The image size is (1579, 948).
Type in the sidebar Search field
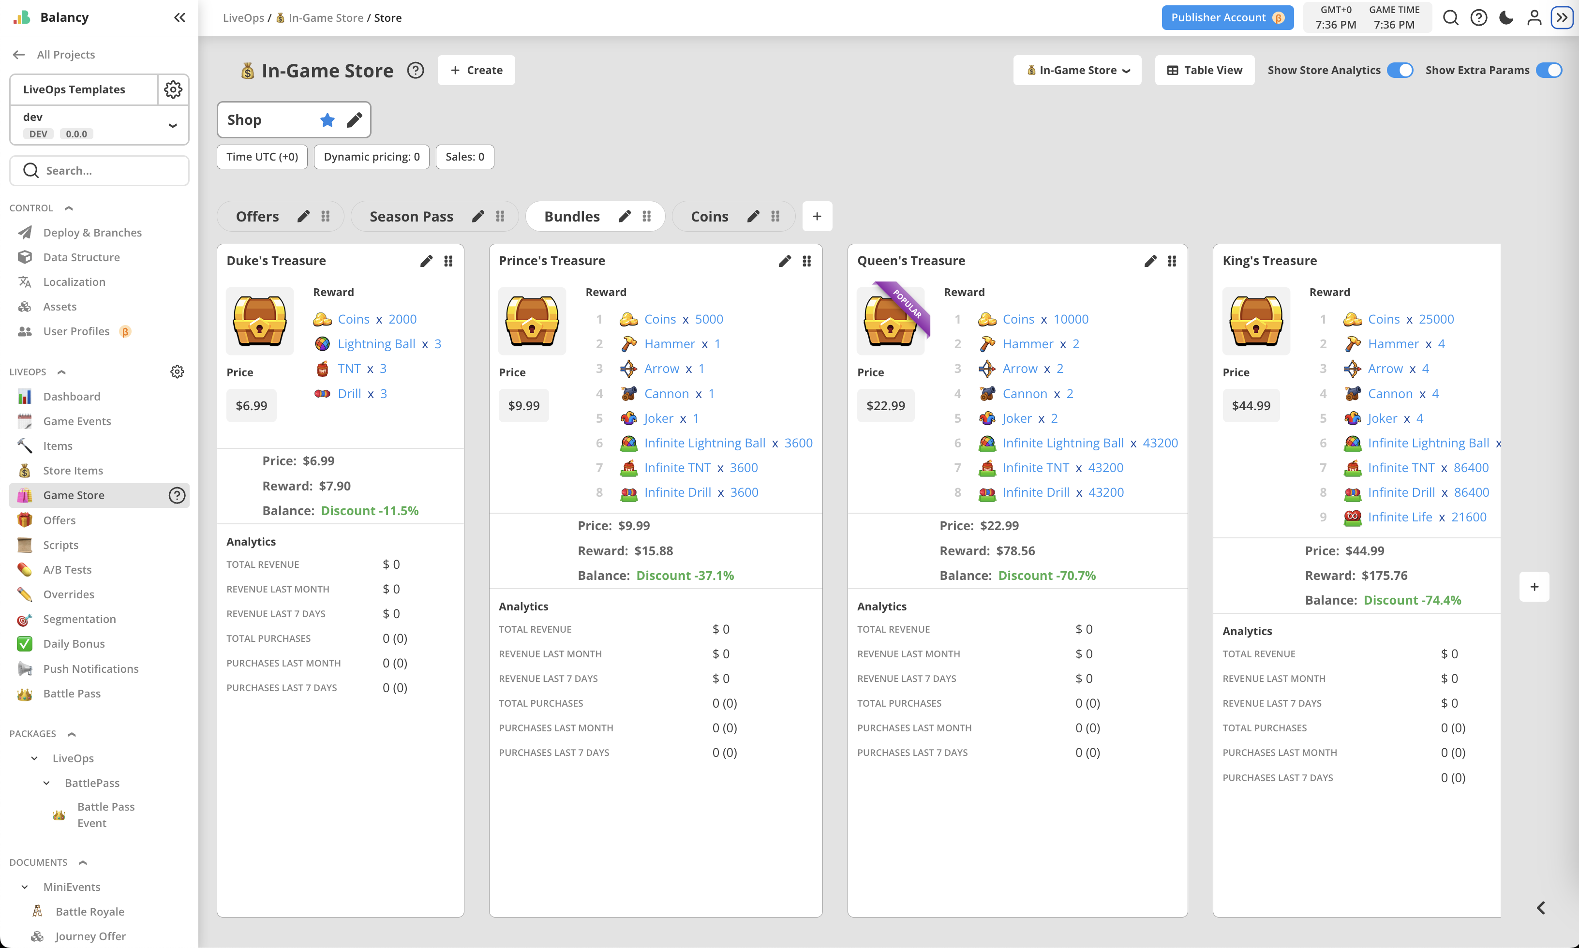[x=99, y=170]
